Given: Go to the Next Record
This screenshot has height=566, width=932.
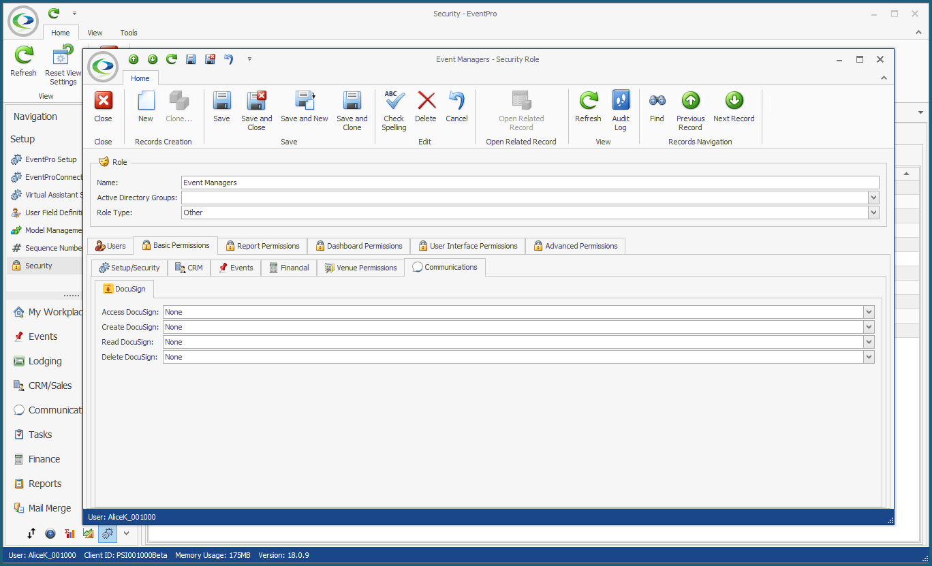Looking at the screenshot, I should point(734,108).
